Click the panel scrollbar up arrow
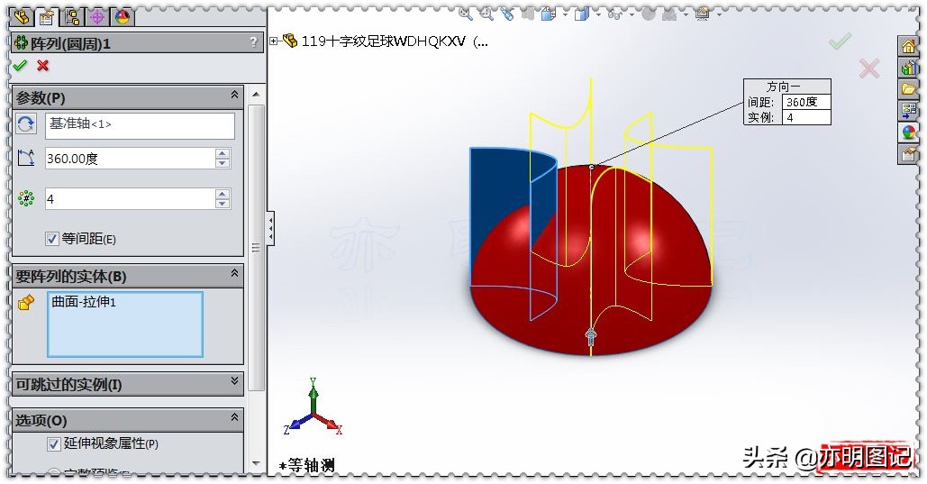The width and height of the screenshot is (927, 484). click(256, 95)
